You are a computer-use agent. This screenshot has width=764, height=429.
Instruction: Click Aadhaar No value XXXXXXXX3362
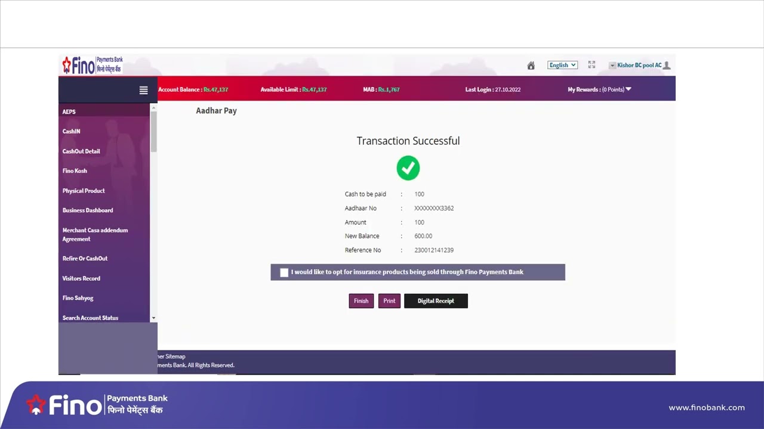pyautogui.click(x=434, y=209)
